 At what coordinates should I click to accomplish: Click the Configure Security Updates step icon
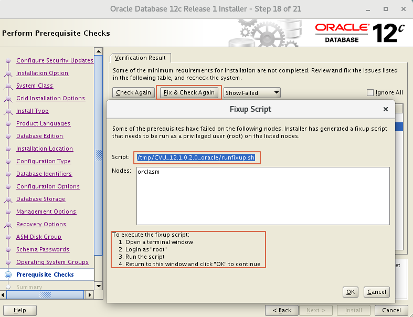(x=8, y=61)
